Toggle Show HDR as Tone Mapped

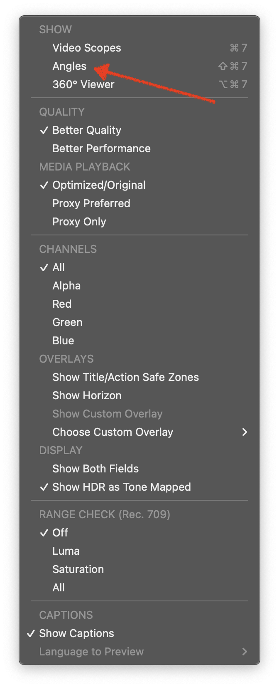pos(139,487)
